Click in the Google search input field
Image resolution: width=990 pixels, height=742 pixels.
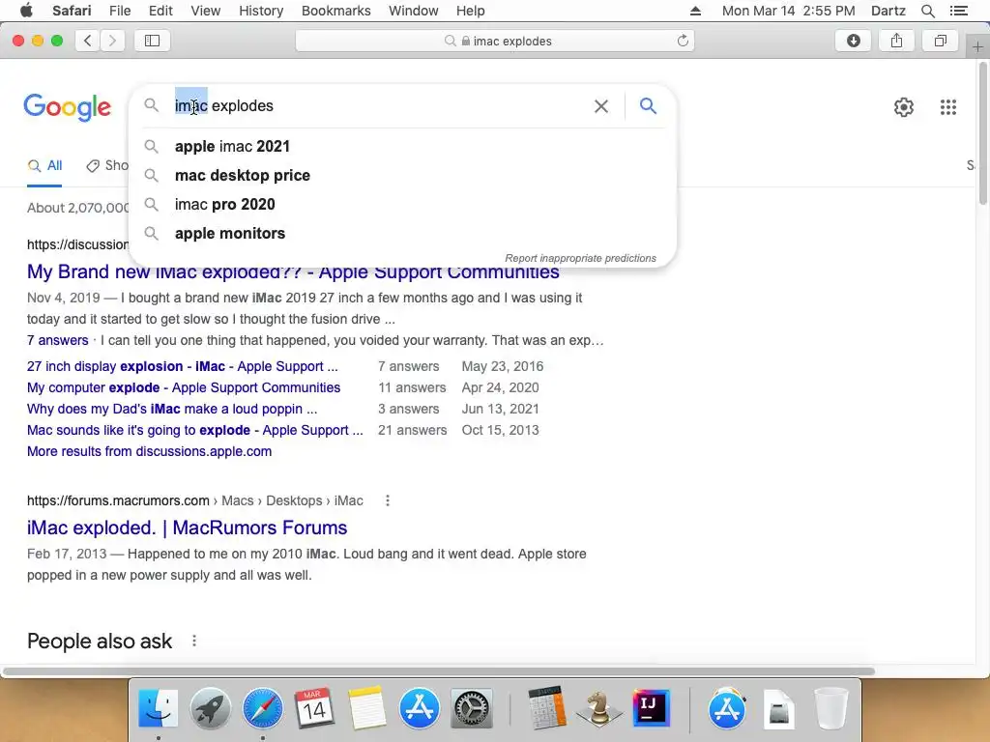click(379, 106)
